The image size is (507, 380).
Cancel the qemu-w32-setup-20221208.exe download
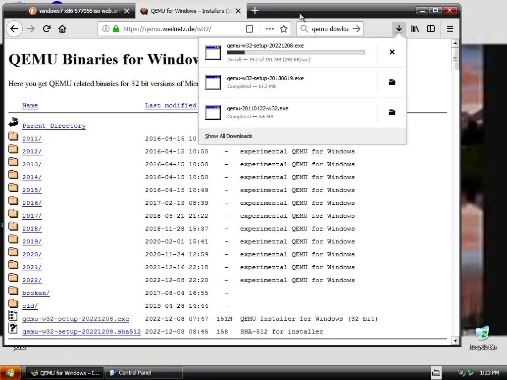[x=392, y=52]
